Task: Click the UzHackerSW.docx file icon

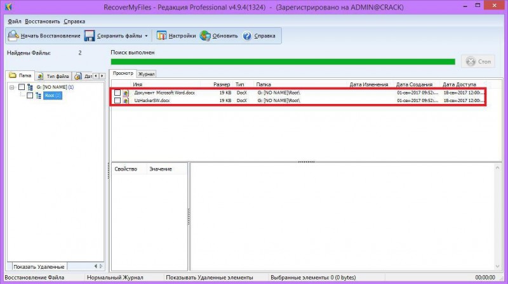Action: tap(126, 101)
